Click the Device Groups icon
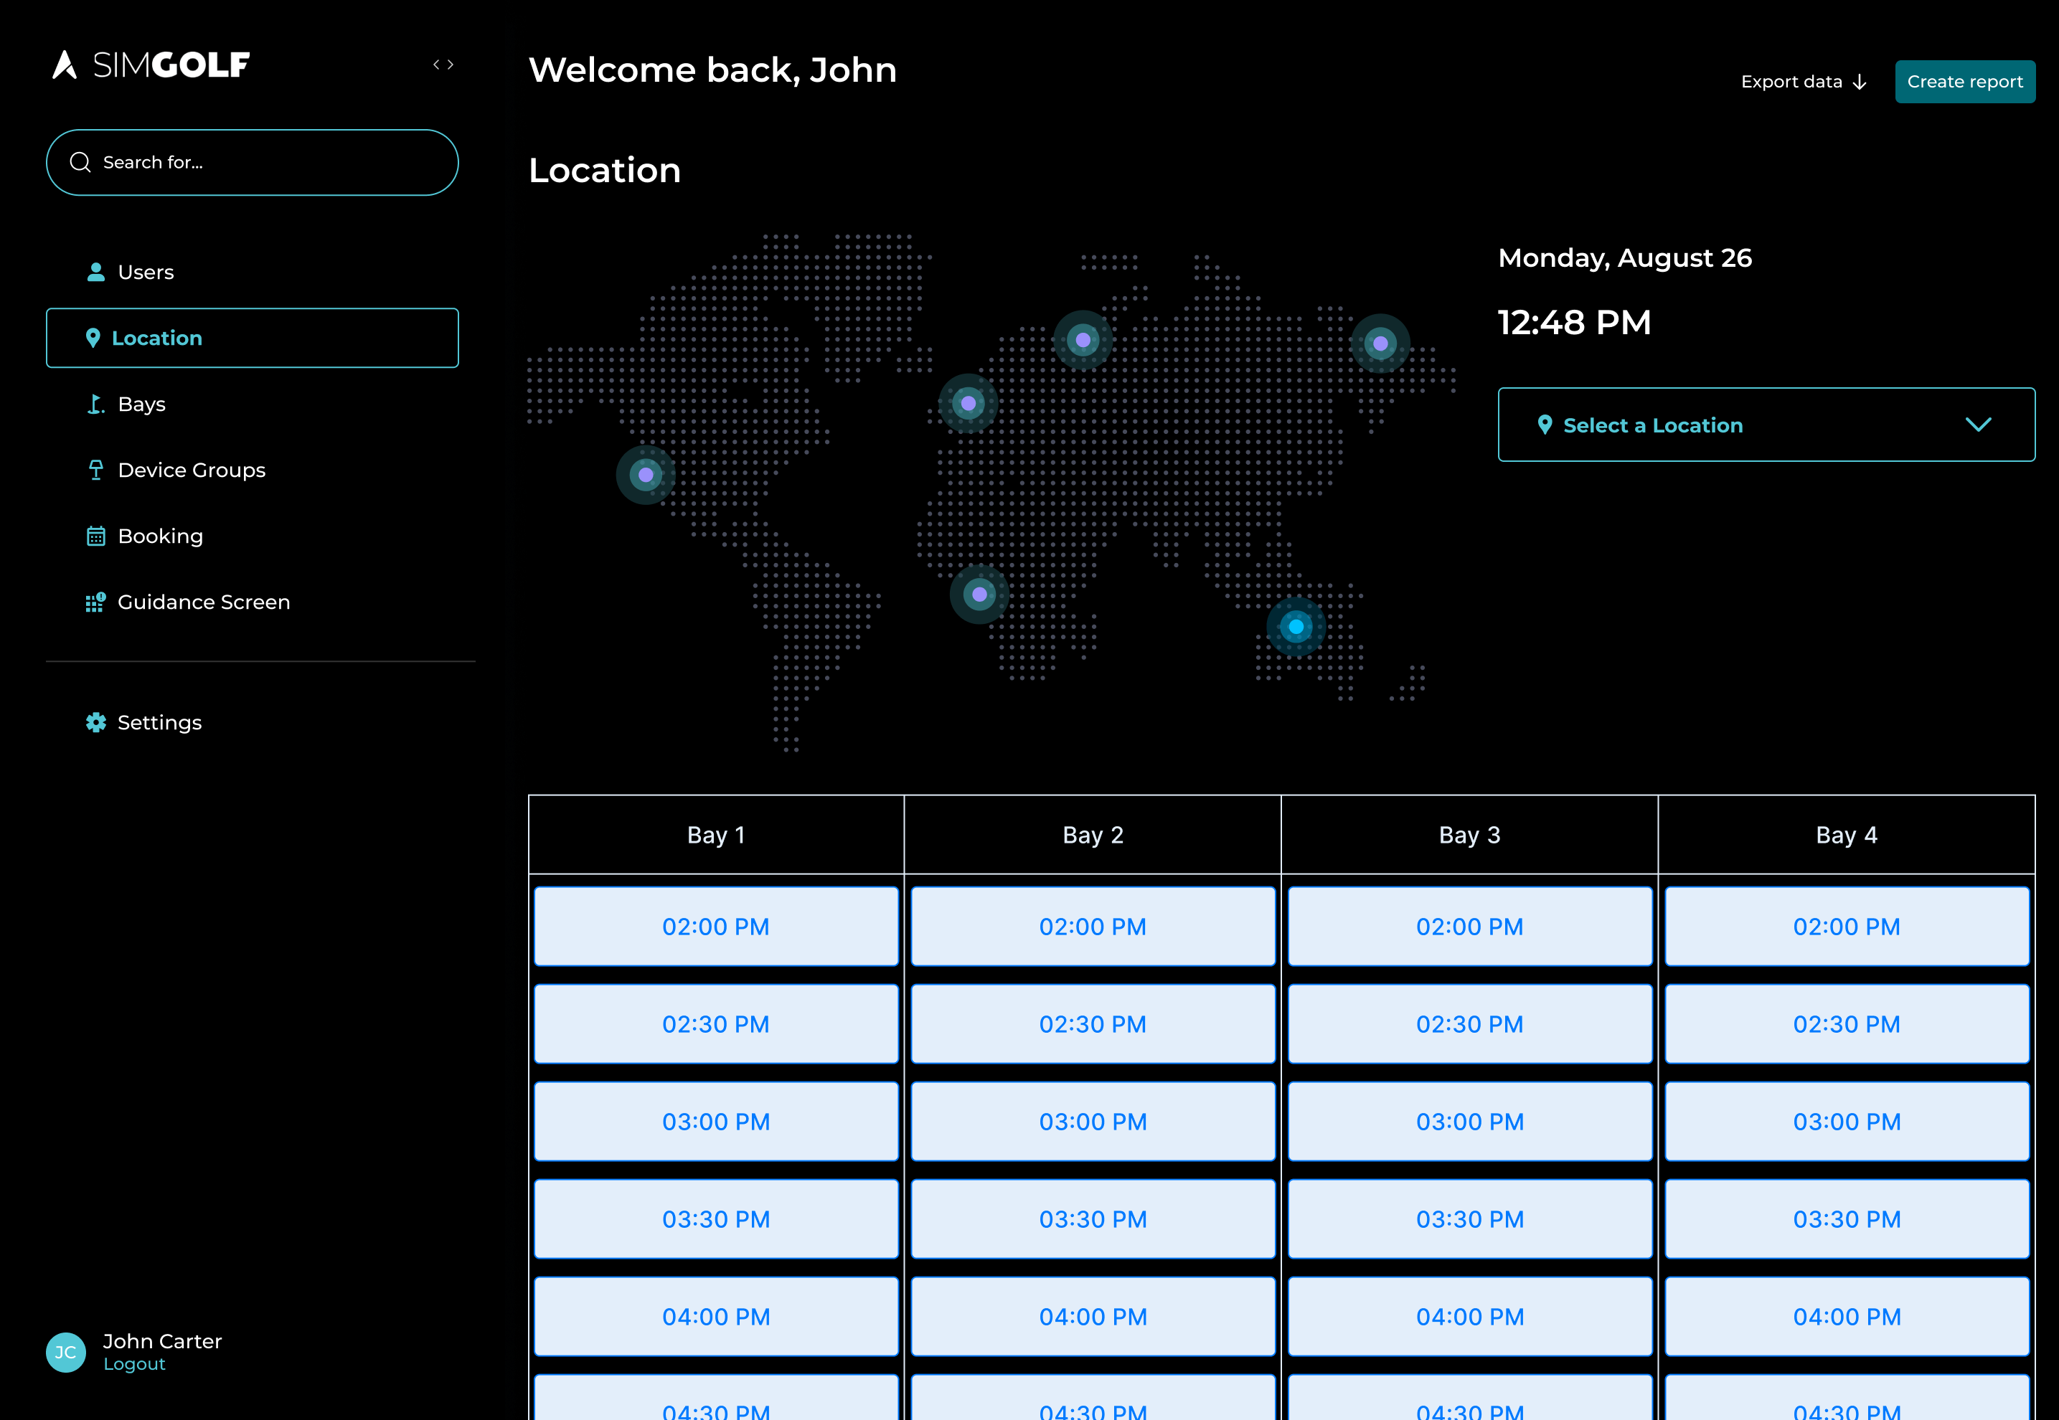 pyautogui.click(x=95, y=470)
